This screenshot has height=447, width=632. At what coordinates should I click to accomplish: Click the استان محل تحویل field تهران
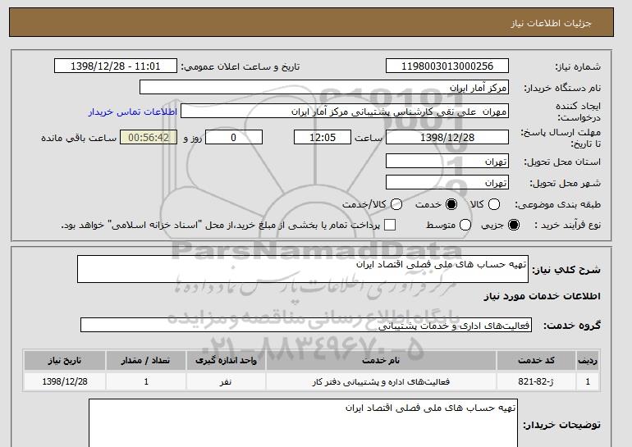pos(447,161)
